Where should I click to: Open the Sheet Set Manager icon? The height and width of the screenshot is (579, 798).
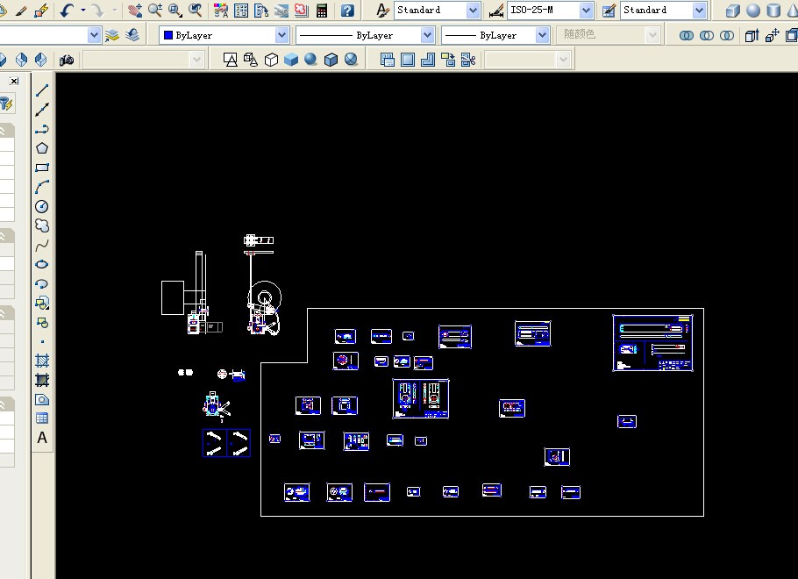tap(281, 11)
